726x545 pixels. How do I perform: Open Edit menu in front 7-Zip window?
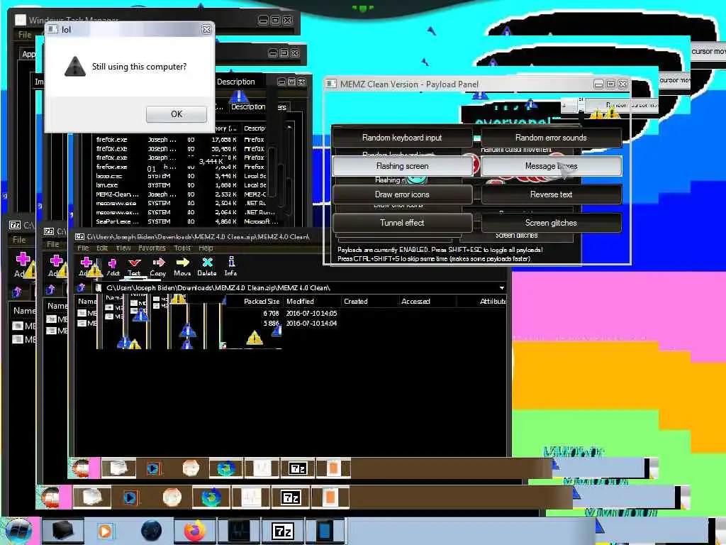(102, 248)
